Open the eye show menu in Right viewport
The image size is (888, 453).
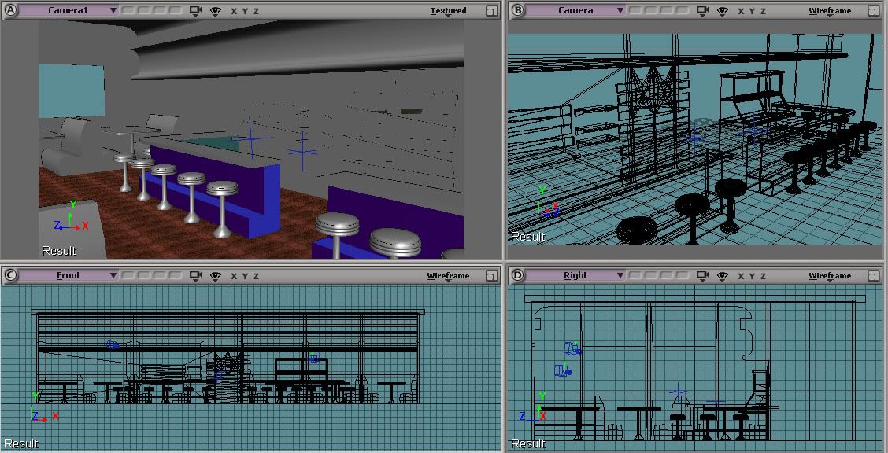coord(722,275)
